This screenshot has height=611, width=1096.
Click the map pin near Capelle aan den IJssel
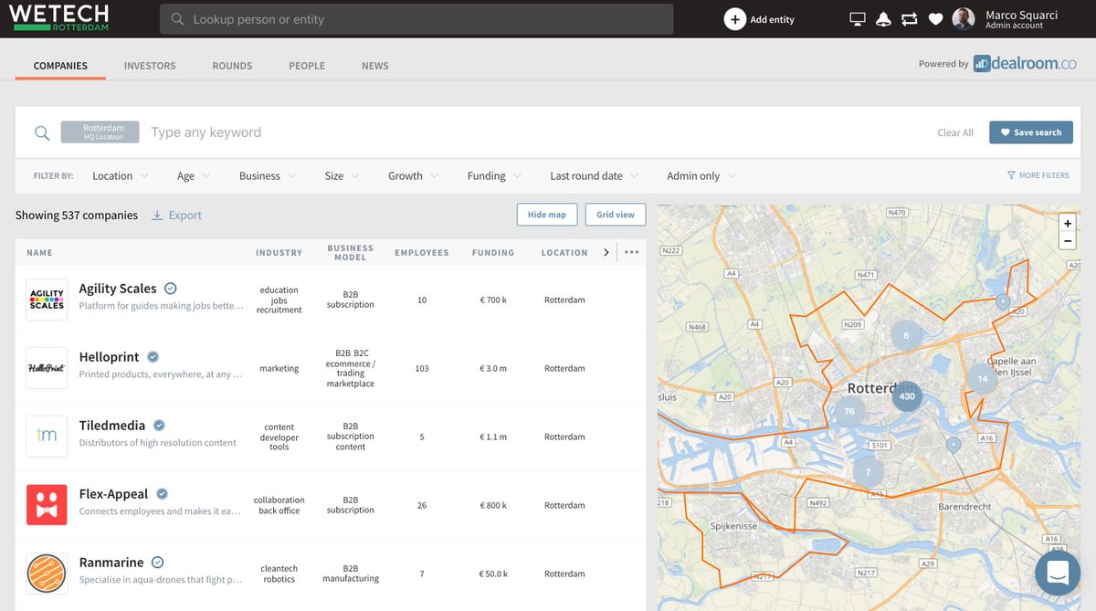[1003, 302]
